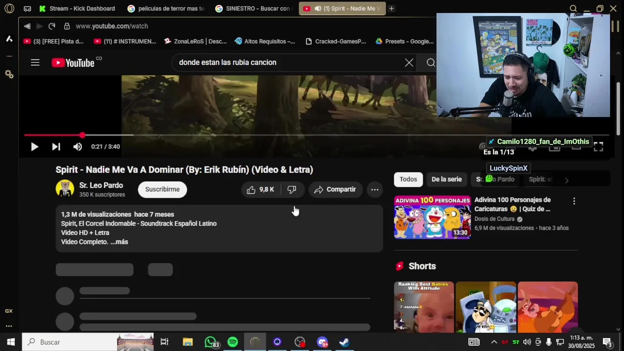Go forward with the browser forward arrow

click(39, 26)
